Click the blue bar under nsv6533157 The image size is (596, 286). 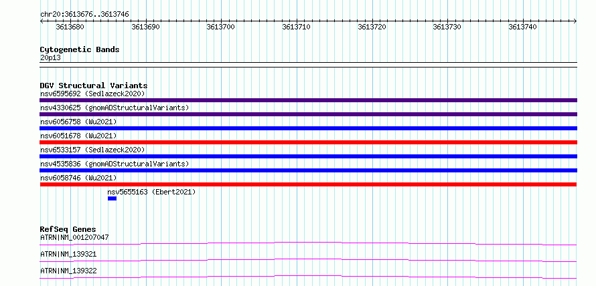click(308, 156)
